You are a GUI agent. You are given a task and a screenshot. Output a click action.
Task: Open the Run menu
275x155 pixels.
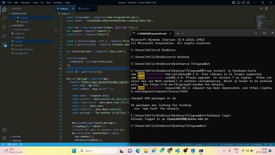pos(49,3)
